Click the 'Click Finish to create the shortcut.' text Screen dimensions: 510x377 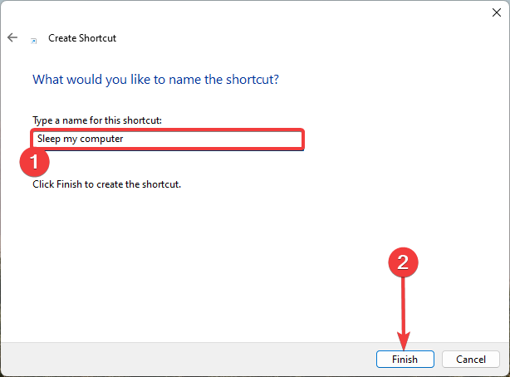click(106, 184)
